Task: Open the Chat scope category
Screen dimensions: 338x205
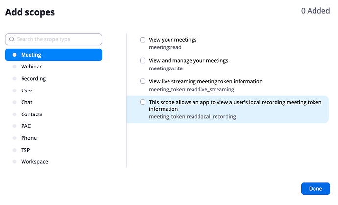Action: point(27,102)
